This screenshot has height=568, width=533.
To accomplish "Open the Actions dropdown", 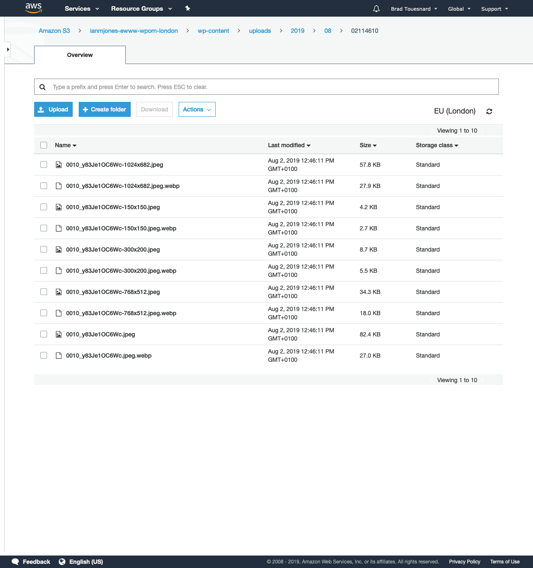I will coord(197,109).
